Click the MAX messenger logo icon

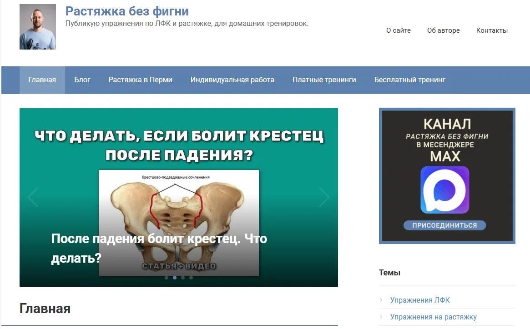445,190
